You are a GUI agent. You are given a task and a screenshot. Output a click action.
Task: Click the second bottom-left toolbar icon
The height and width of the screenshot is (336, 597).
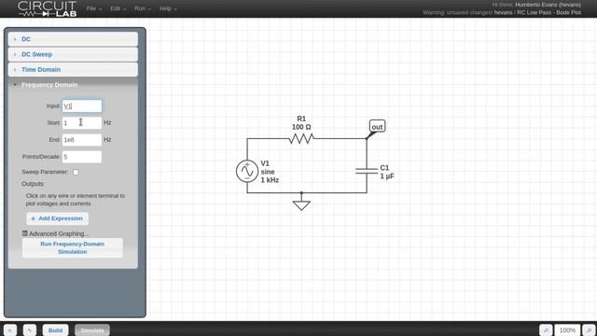tap(29, 330)
